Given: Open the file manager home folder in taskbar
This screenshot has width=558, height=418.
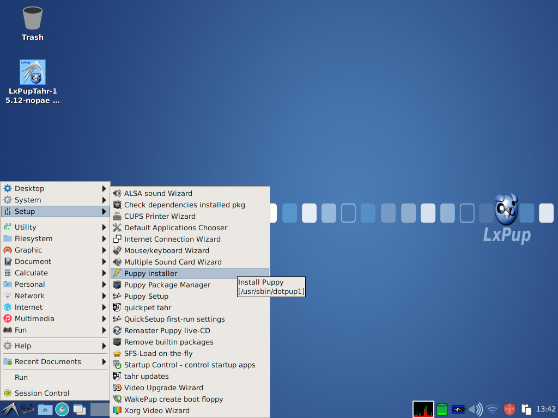Looking at the screenshot, I should pos(45,409).
